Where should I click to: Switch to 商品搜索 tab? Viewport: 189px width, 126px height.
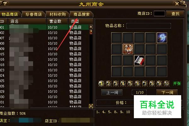(x=82, y=14)
